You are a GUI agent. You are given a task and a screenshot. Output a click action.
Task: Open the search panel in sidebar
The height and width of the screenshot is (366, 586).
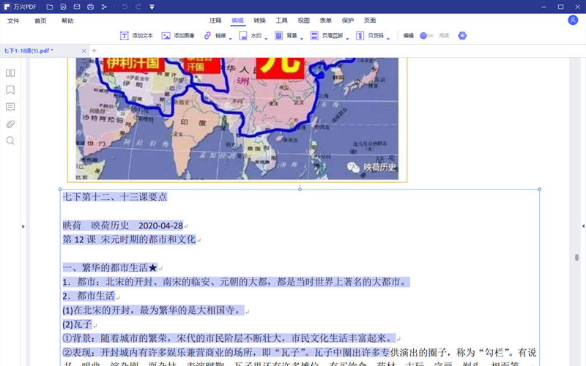(x=10, y=141)
